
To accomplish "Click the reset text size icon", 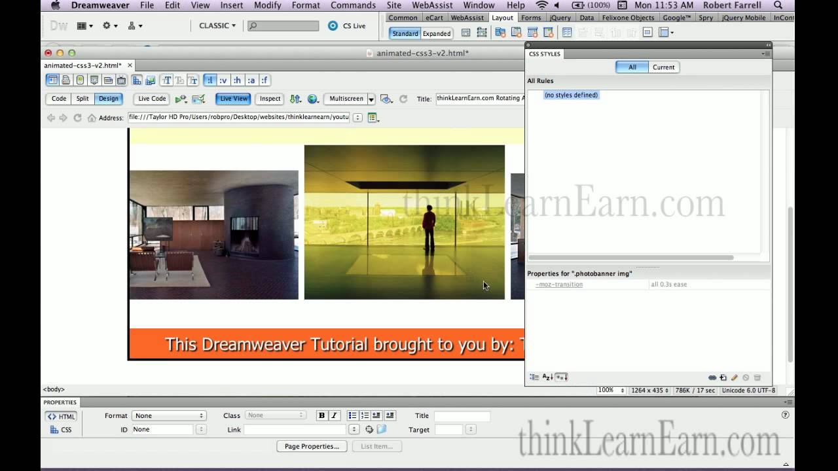I will pos(180,80).
